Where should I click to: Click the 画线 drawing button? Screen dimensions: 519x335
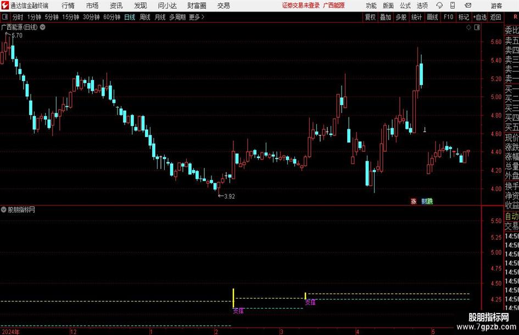tap(433, 17)
